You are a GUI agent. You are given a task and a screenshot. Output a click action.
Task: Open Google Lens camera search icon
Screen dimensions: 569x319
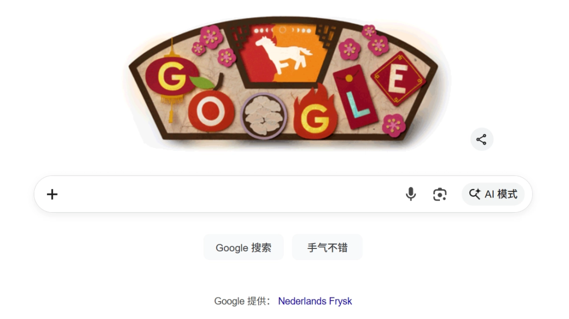[440, 194]
